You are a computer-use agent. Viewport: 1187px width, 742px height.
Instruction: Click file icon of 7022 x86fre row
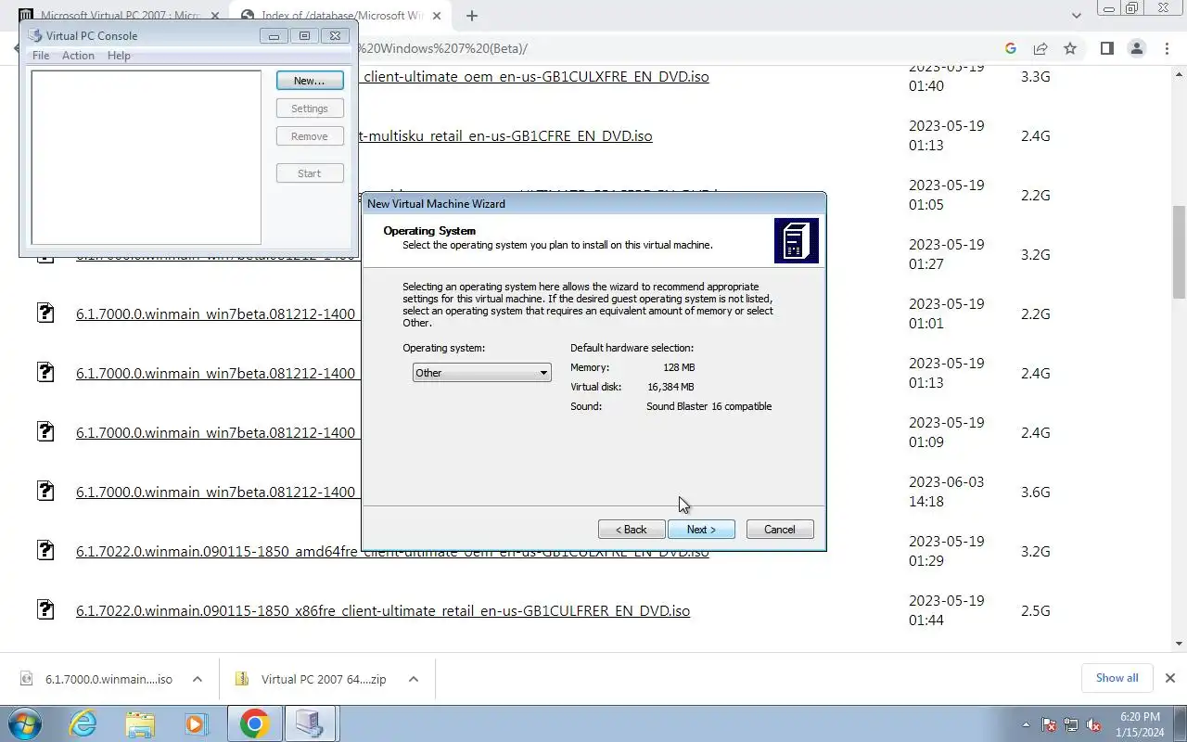(45, 609)
